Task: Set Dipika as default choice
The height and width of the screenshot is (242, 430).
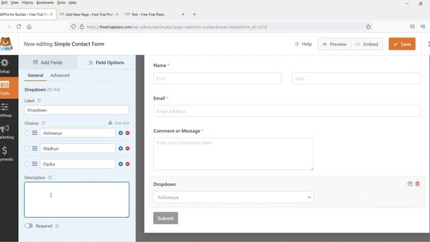Action: 27,164
